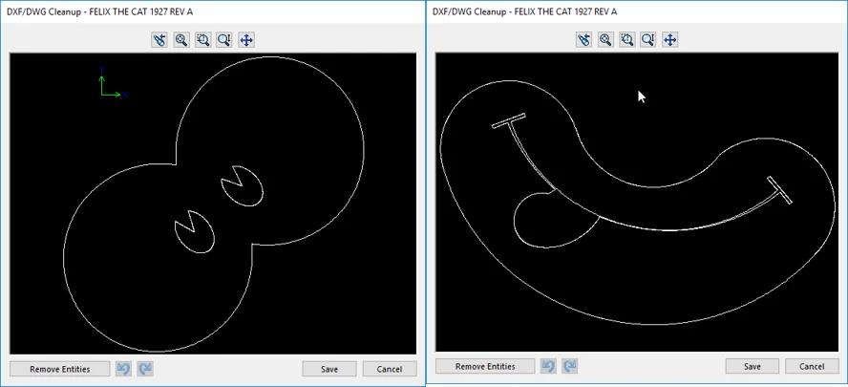Select Zoom to Area in right window
848x387 pixels.
click(x=626, y=40)
